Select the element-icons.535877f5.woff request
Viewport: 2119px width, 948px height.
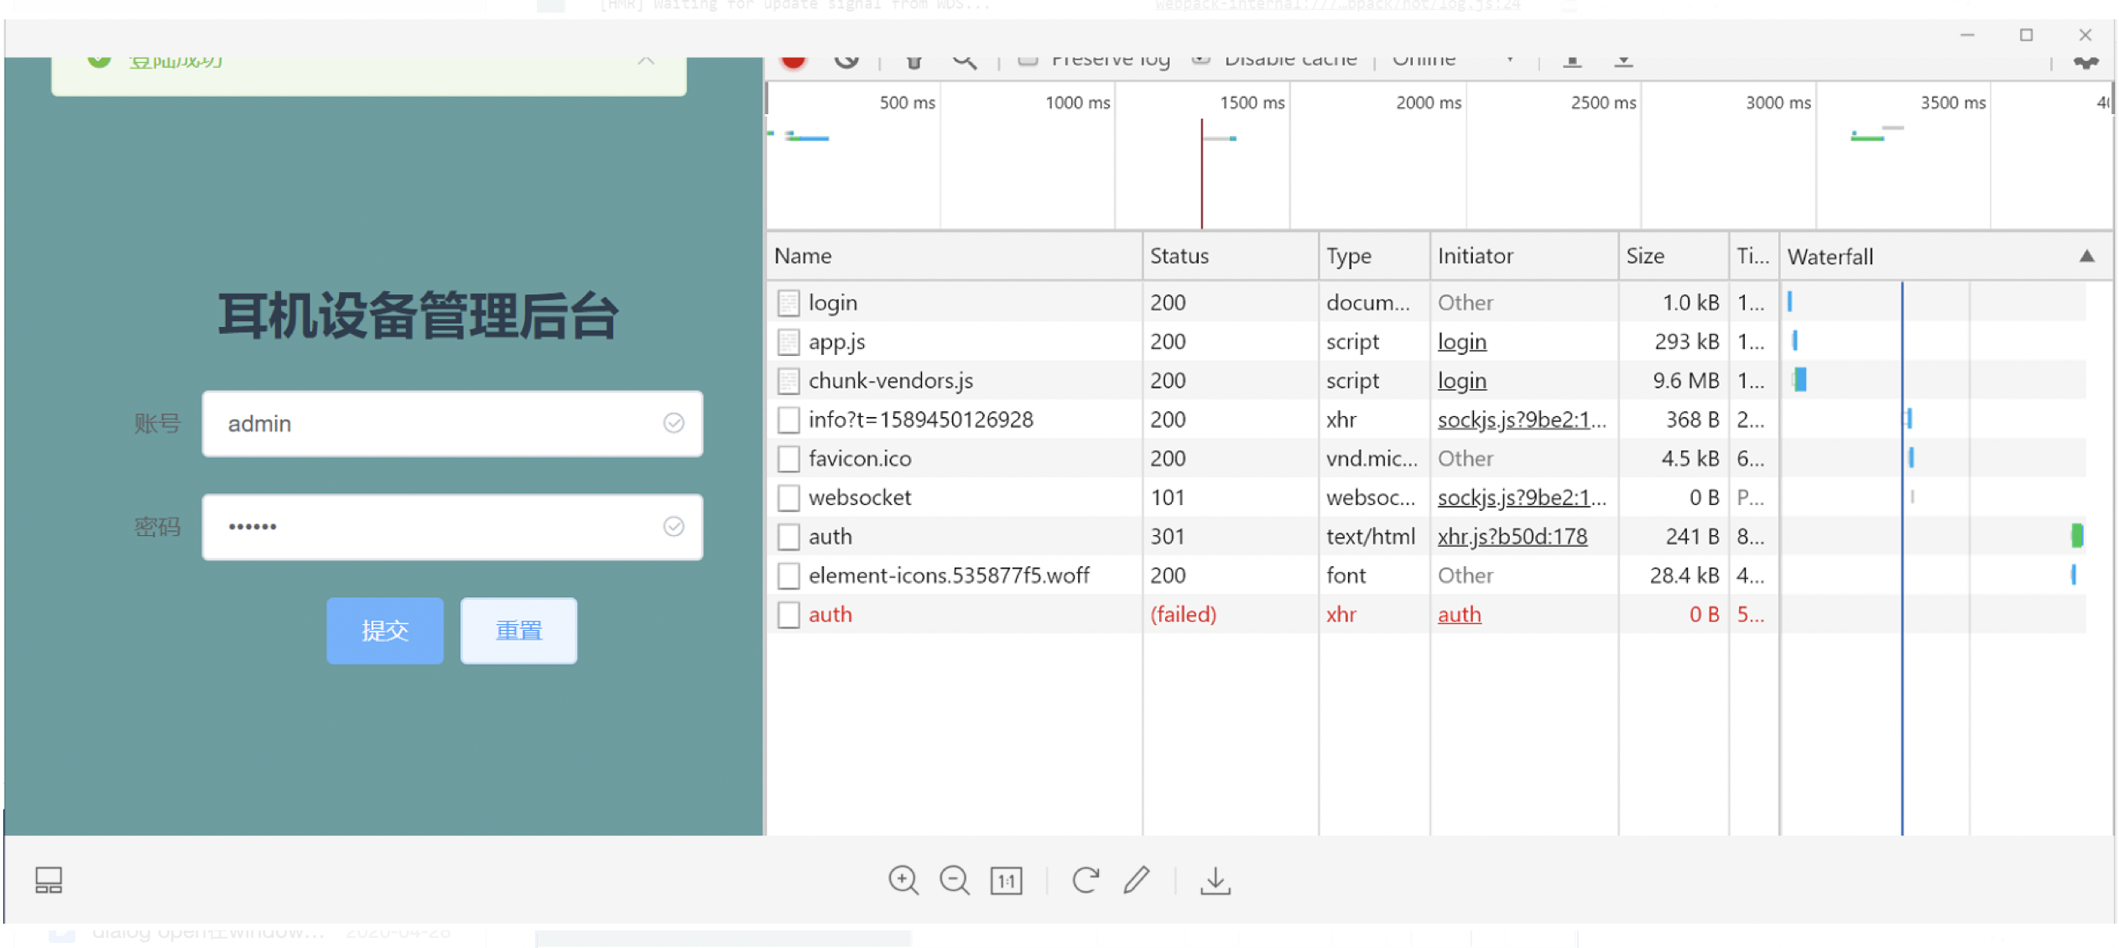[1426, 576]
